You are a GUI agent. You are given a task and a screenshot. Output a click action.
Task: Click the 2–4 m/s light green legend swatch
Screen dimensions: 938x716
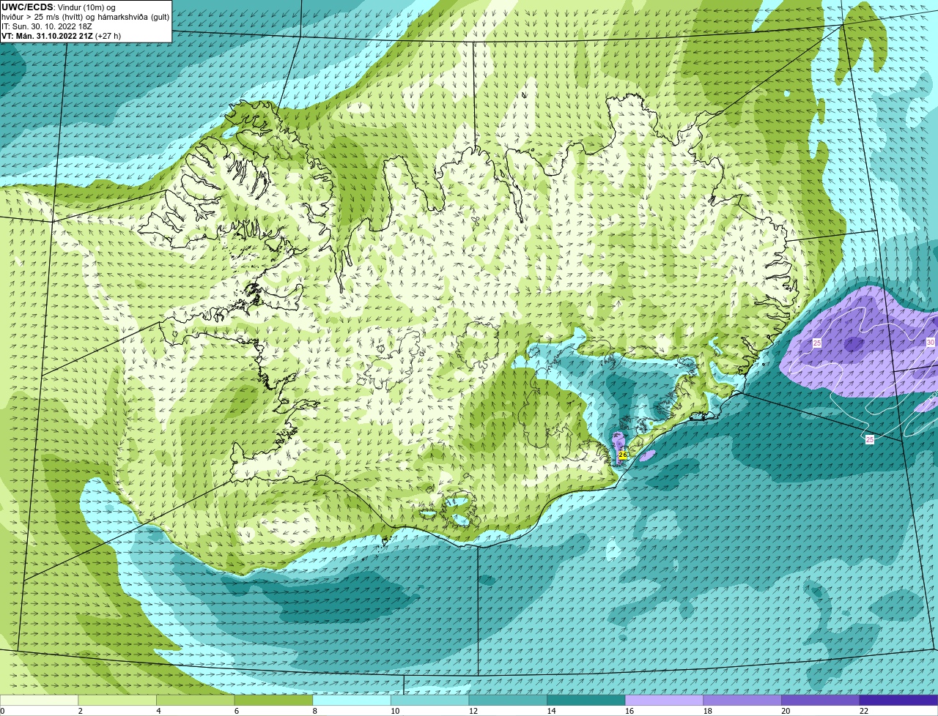pos(117,700)
